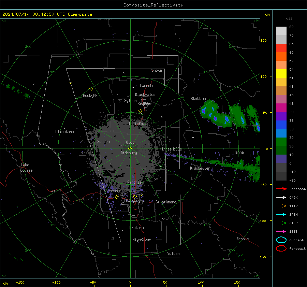Select the red forecast ellipse icon

point(281,248)
